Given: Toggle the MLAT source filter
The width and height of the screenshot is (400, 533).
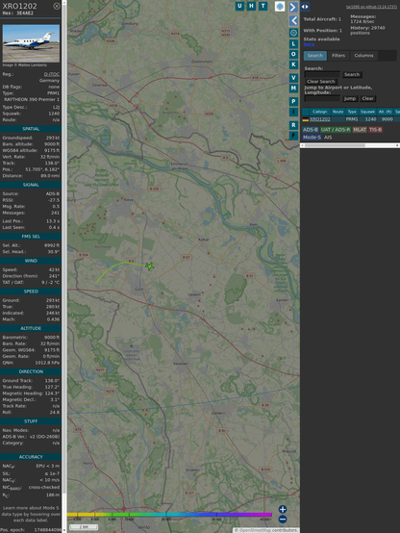Looking at the screenshot, I should [x=360, y=130].
